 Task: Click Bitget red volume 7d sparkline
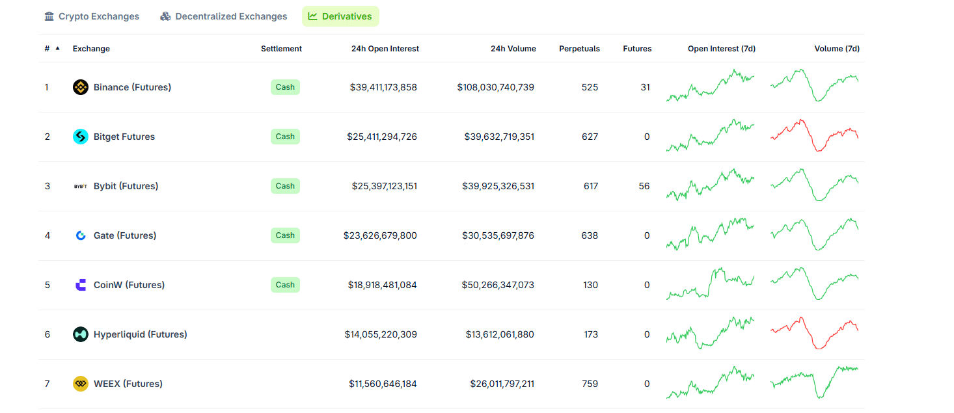tap(815, 135)
